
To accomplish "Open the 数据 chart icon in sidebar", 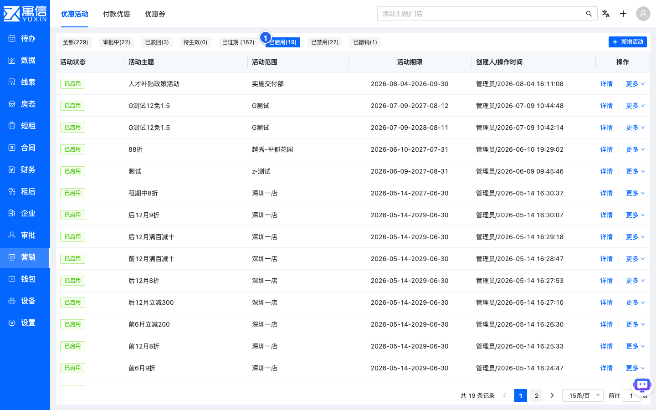I will pos(12,60).
